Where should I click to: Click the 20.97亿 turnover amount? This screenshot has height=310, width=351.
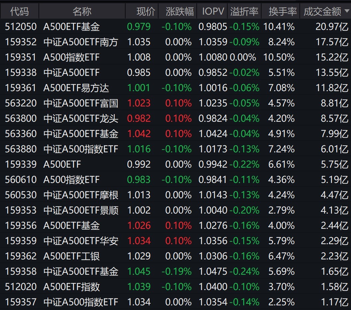coord(332,27)
